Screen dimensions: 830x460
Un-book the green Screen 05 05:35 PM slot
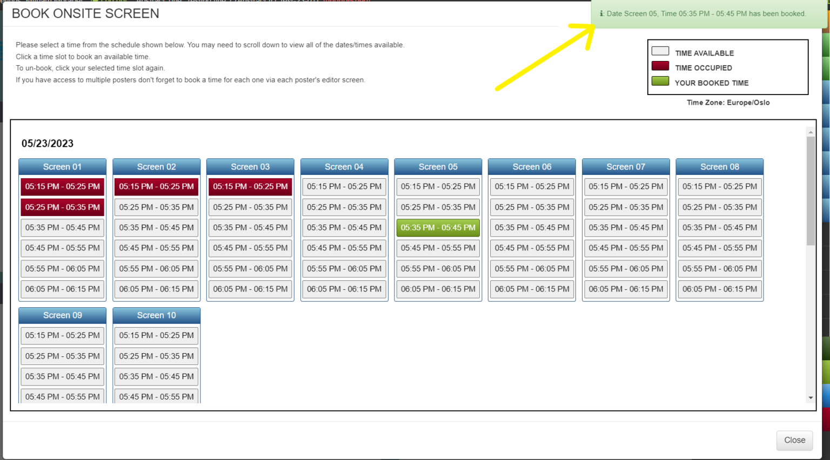pyautogui.click(x=438, y=227)
